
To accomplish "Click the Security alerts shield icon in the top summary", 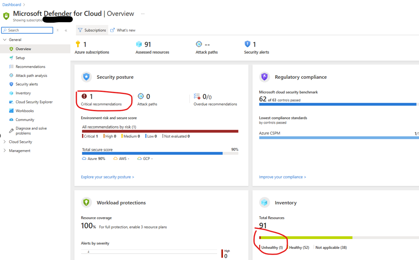I will click(247, 44).
